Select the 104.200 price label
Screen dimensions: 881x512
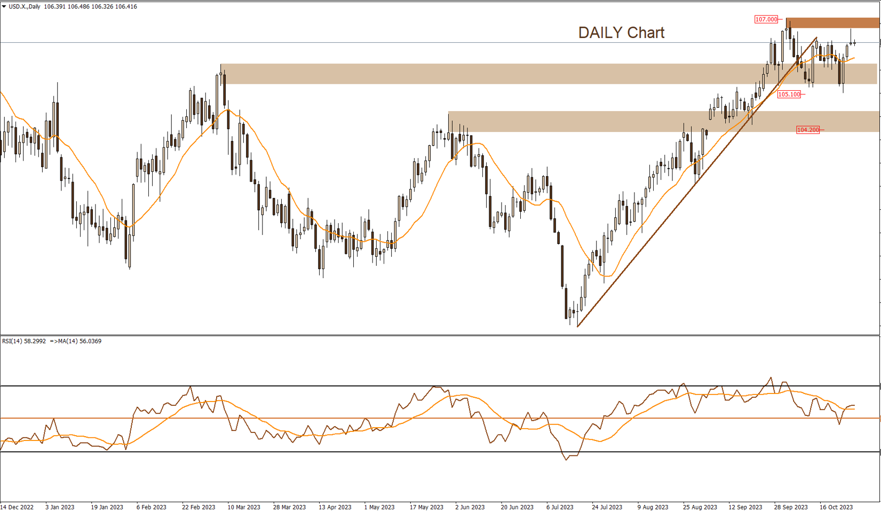(807, 130)
